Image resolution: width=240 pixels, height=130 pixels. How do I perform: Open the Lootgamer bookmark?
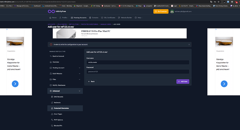click(x=148, y=6)
